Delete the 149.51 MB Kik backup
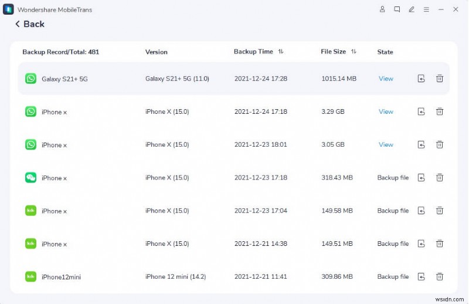Viewport: 469px width, 304px height. click(439, 243)
